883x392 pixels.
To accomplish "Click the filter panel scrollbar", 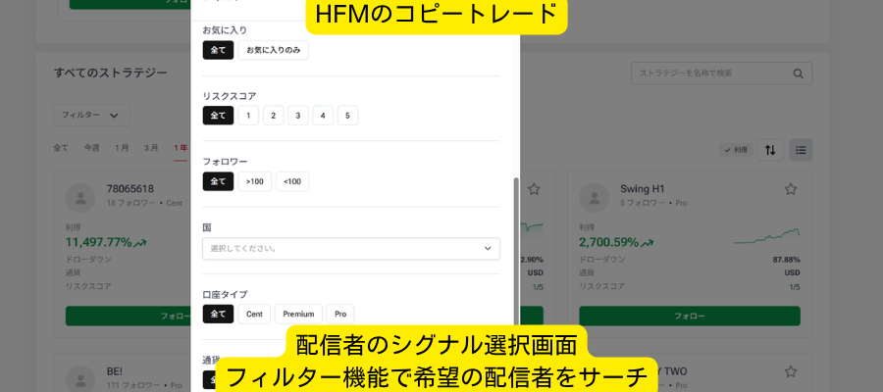I will coord(516,252).
